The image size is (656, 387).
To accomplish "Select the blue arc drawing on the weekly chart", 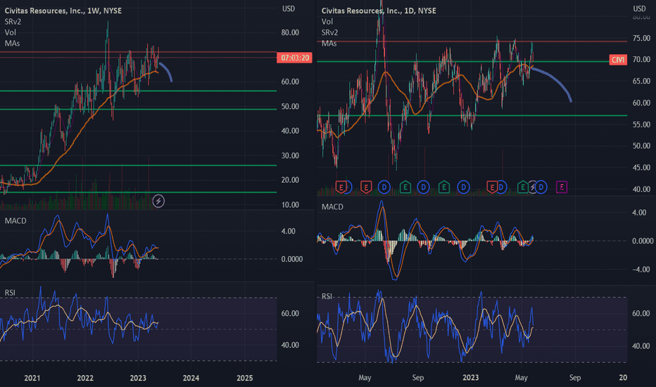I will [168, 70].
